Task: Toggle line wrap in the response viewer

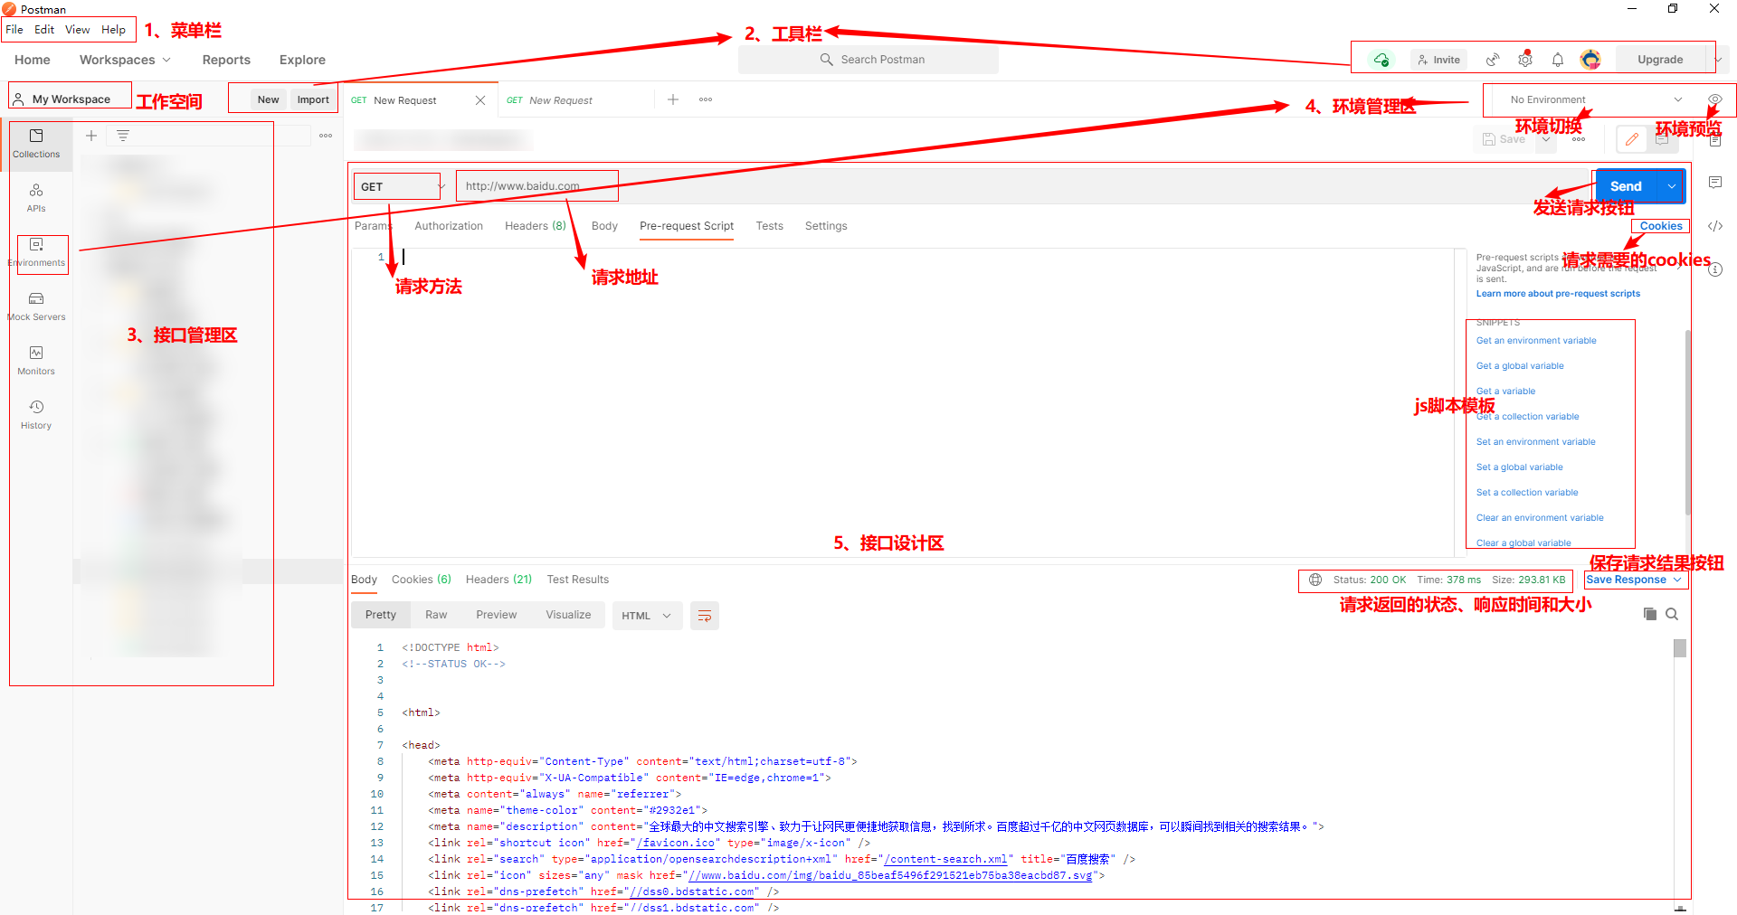Action: point(705,616)
